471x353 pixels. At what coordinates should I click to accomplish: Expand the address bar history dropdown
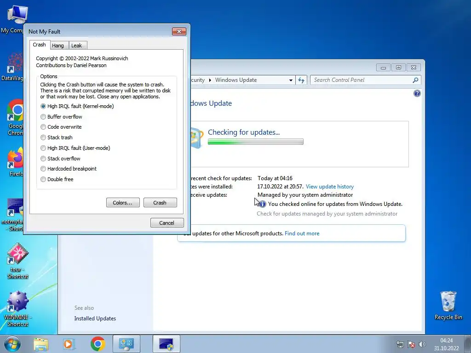(x=291, y=80)
